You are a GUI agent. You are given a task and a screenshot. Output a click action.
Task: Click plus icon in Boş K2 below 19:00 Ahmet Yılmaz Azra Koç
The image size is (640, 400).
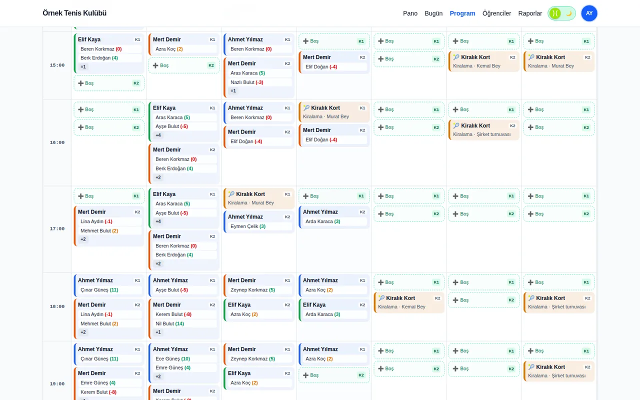tap(305, 375)
